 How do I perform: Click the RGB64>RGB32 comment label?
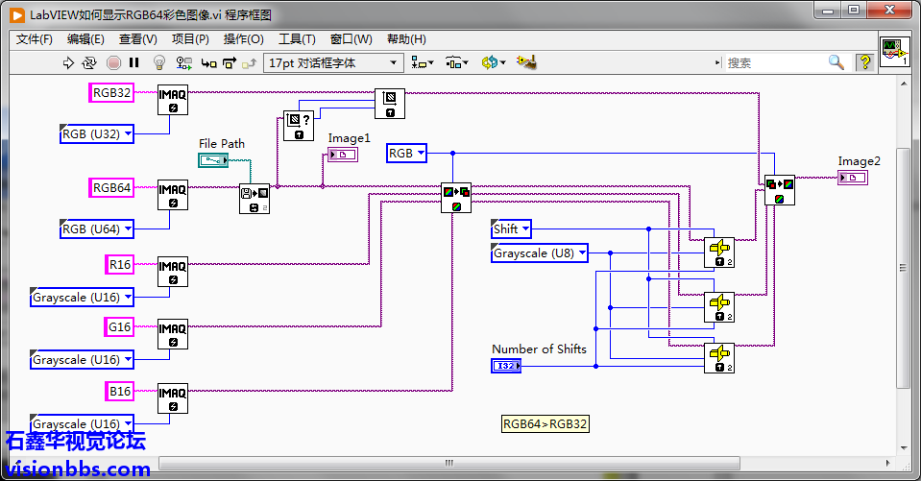click(545, 424)
